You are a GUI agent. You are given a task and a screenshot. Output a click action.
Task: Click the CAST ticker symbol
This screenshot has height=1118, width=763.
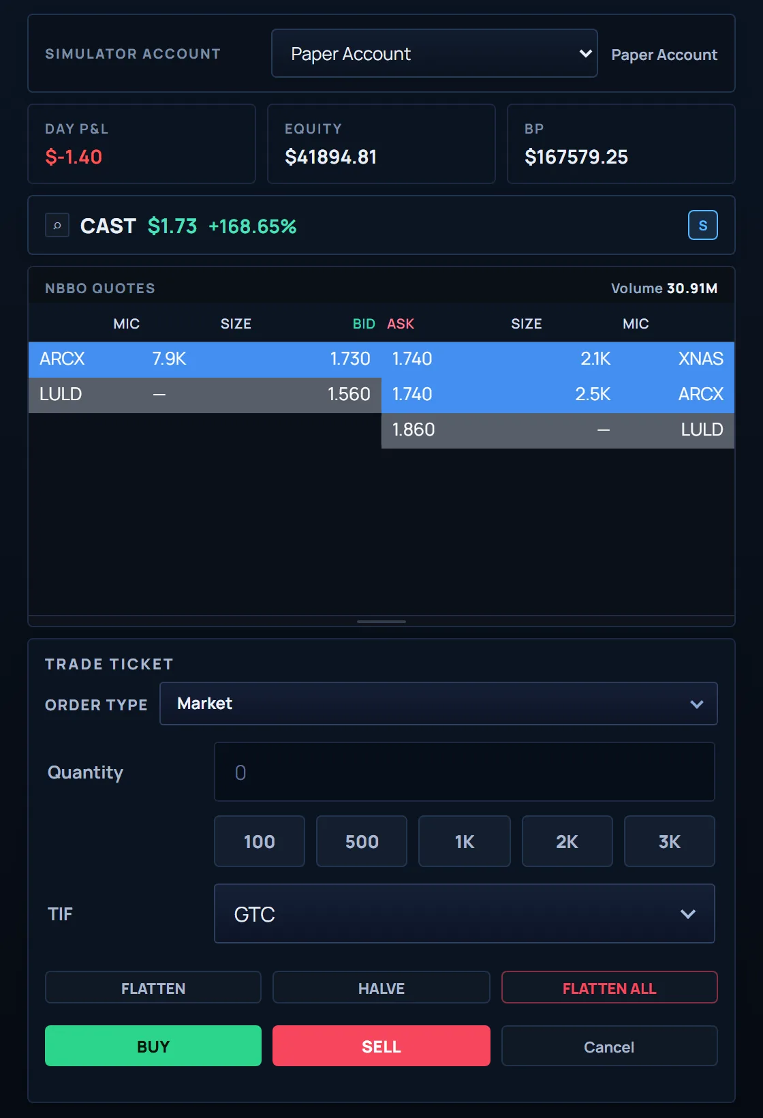coord(108,226)
